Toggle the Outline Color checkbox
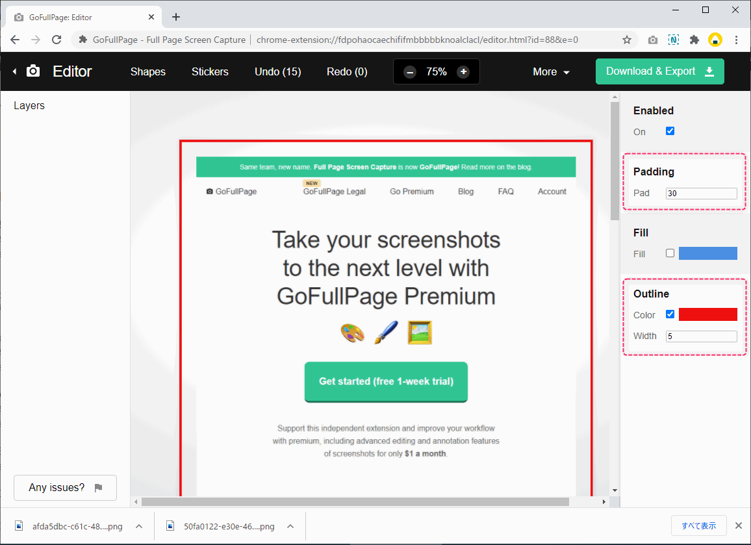The width and height of the screenshot is (751, 545). point(670,314)
